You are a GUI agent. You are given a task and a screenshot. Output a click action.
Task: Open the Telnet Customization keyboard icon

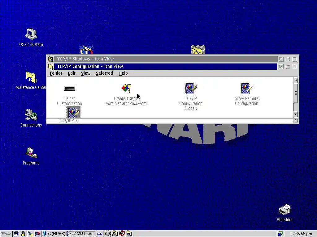tap(70, 88)
